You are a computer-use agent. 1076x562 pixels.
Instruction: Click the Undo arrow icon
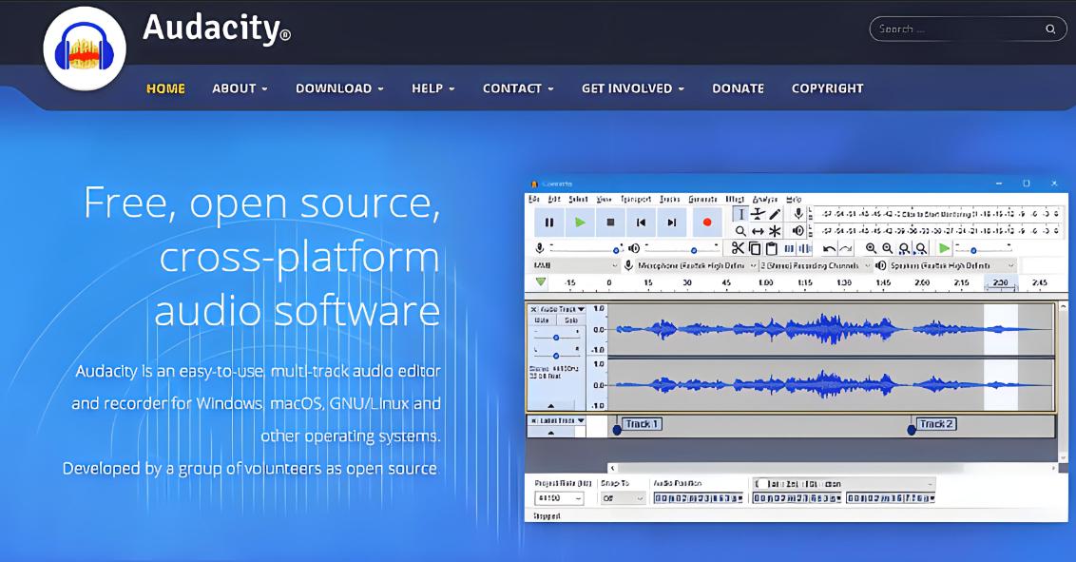click(x=829, y=248)
